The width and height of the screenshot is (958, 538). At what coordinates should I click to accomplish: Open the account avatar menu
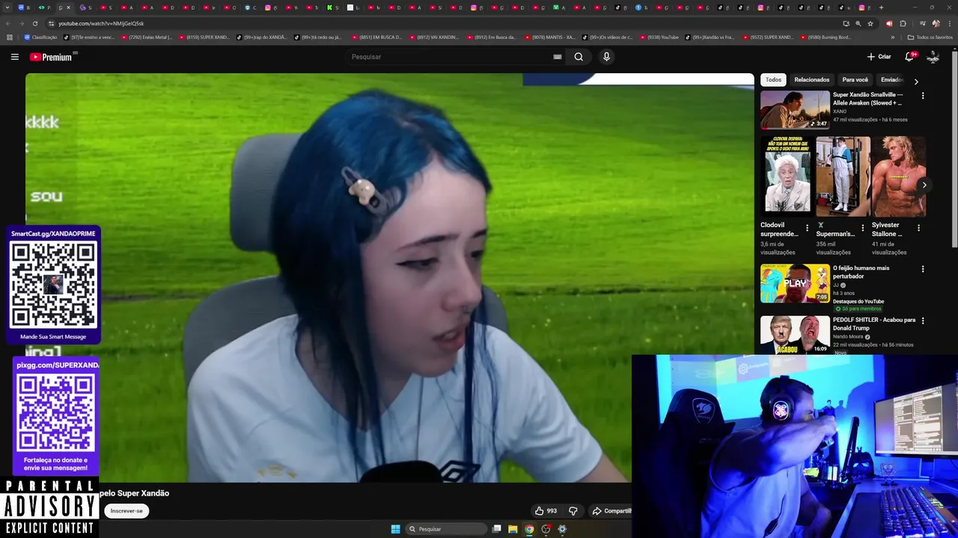pyautogui.click(x=933, y=57)
